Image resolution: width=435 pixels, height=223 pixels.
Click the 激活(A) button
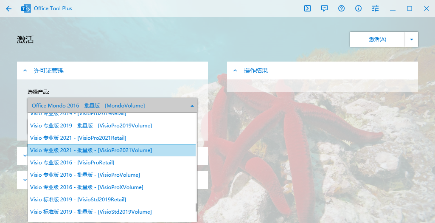click(377, 40)
